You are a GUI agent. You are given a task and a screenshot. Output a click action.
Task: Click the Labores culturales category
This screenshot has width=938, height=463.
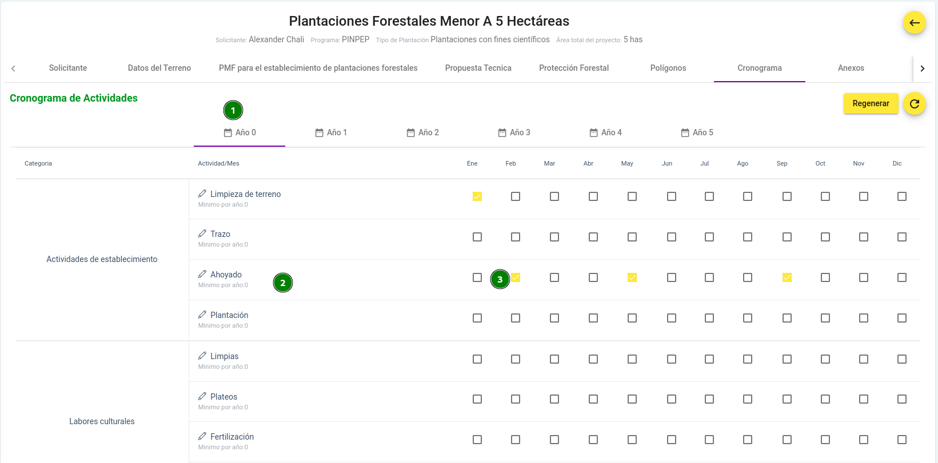click(102, 421)
